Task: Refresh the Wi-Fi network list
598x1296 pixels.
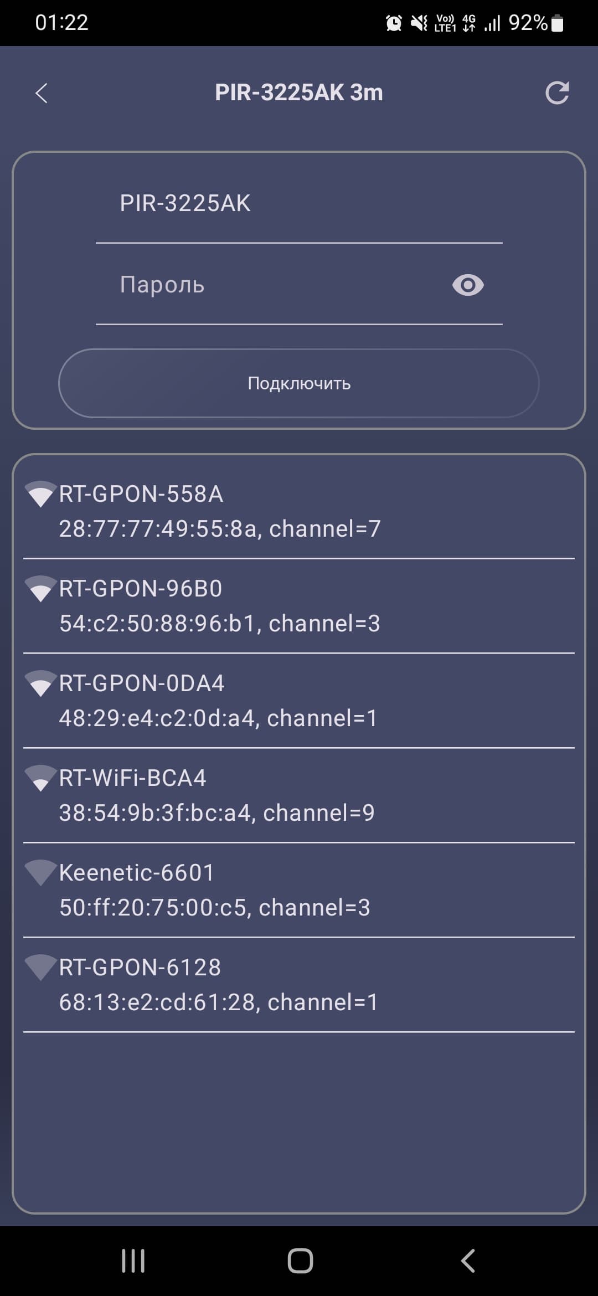Action: coord(557,93)
